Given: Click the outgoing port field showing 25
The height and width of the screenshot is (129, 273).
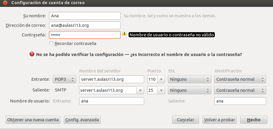Looking at the screenshot, I should click(152, 90).
